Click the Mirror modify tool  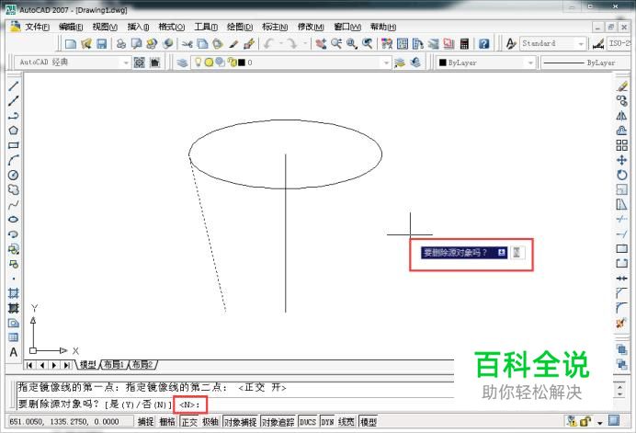pyautogui.click(x=622, y=116)
